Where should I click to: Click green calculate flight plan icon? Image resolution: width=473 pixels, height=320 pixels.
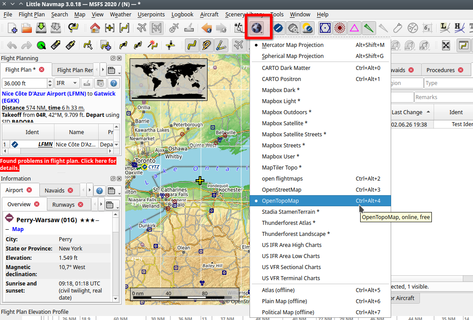click(x=41, y=45)
